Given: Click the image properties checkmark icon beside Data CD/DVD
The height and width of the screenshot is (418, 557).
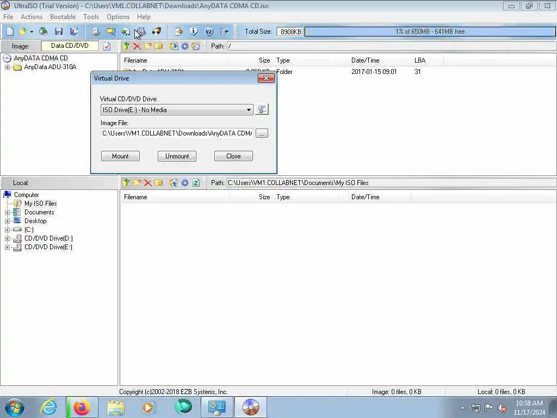Looking at the screenshot, I should coord(107,46).
